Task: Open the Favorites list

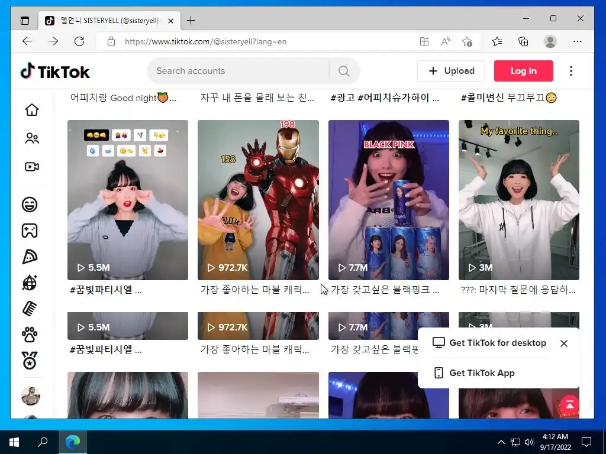Action: (497, 41)
